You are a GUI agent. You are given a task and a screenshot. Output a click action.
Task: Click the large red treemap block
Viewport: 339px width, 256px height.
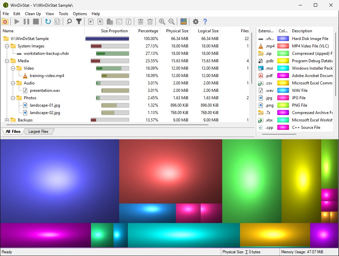tap(171, 171)
